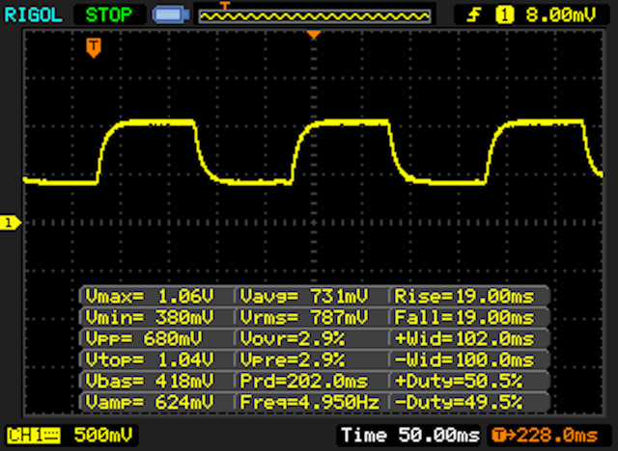
Task: Click the blue battery icon
Action: [x=171, y=15]
